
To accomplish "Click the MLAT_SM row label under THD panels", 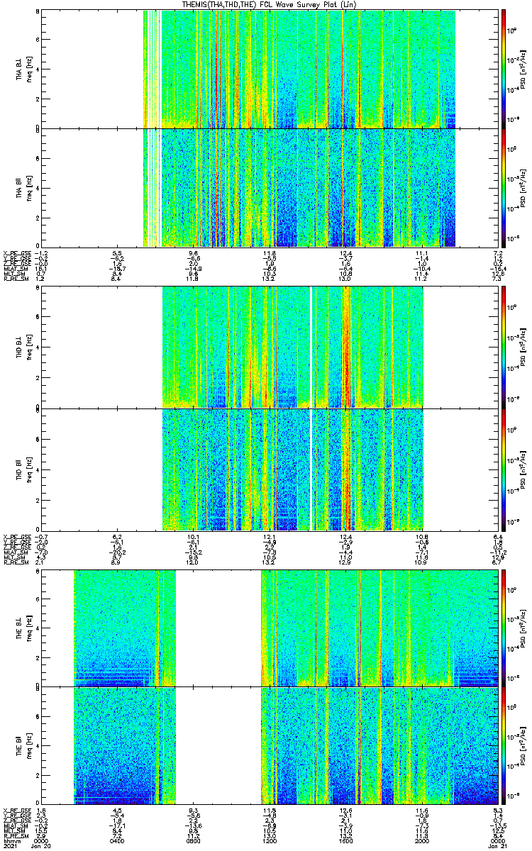I will point(17,552).
